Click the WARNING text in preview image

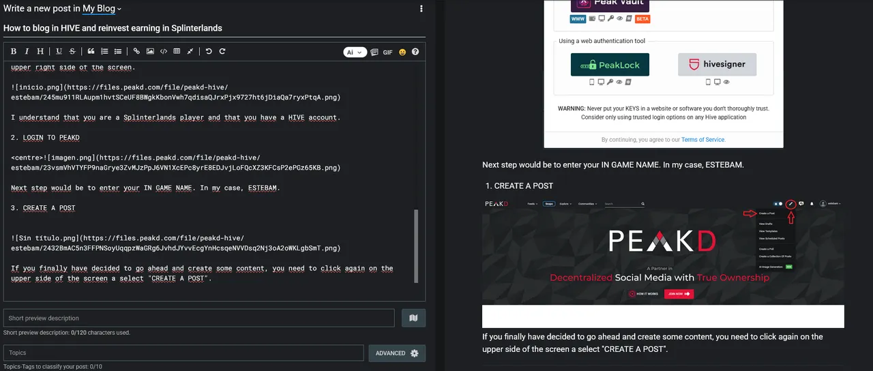(664, 113)
